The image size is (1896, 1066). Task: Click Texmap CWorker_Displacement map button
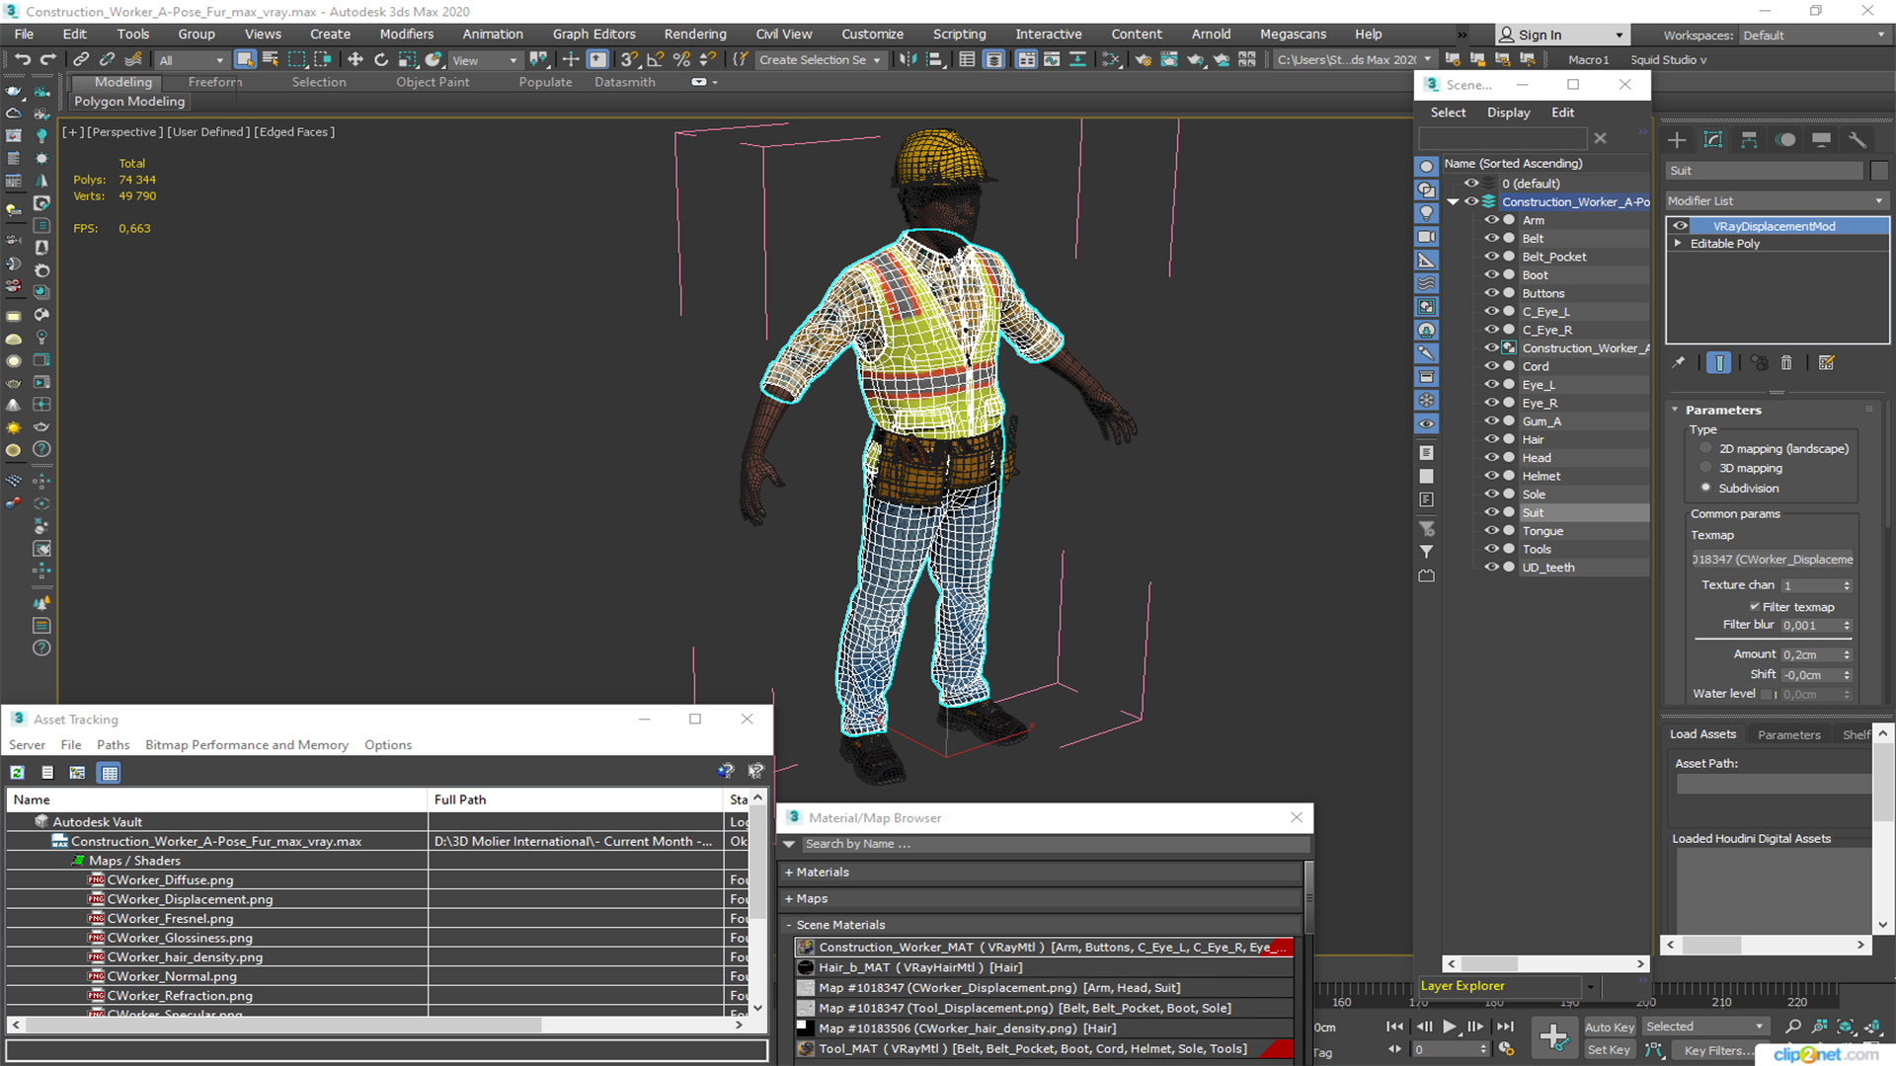tap(1774, 560)
